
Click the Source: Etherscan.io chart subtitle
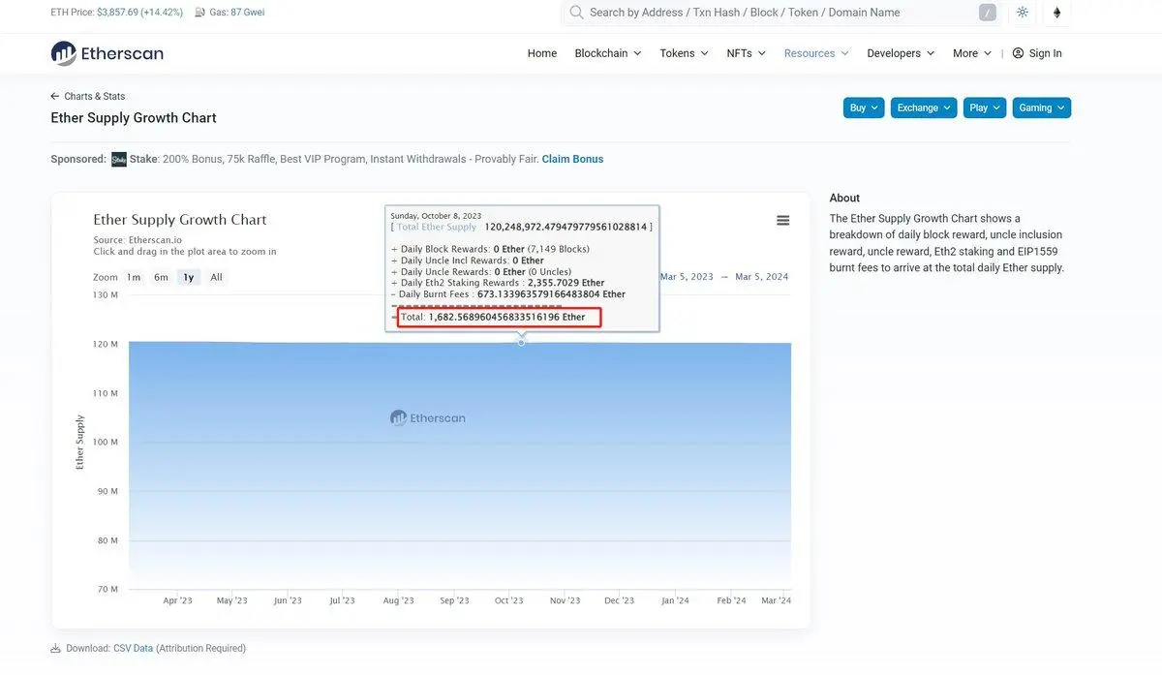[x=138, y=239]
